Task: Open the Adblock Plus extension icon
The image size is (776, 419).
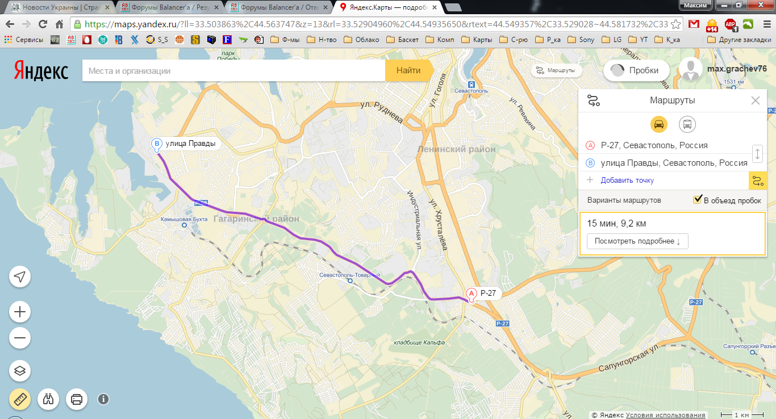Action: pos(730,24)
